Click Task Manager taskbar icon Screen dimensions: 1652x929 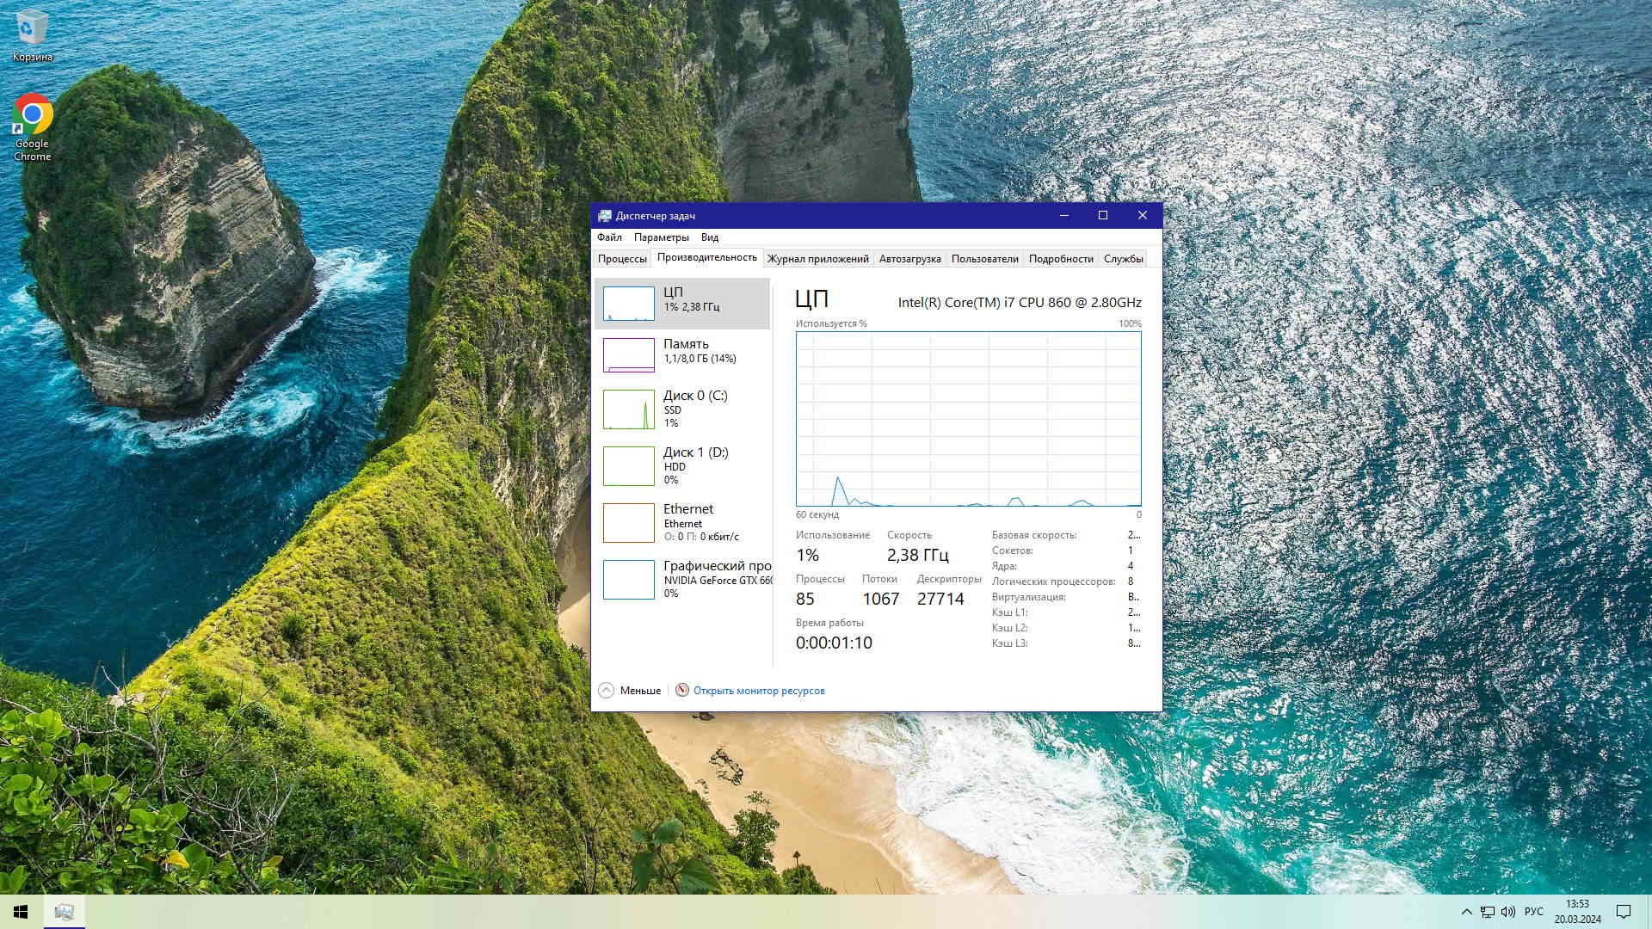click(64, 911)
